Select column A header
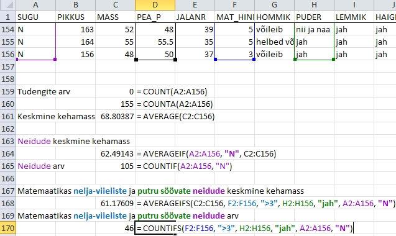The height and width of the screenshot is (236, 396). (x=35, y=5)
